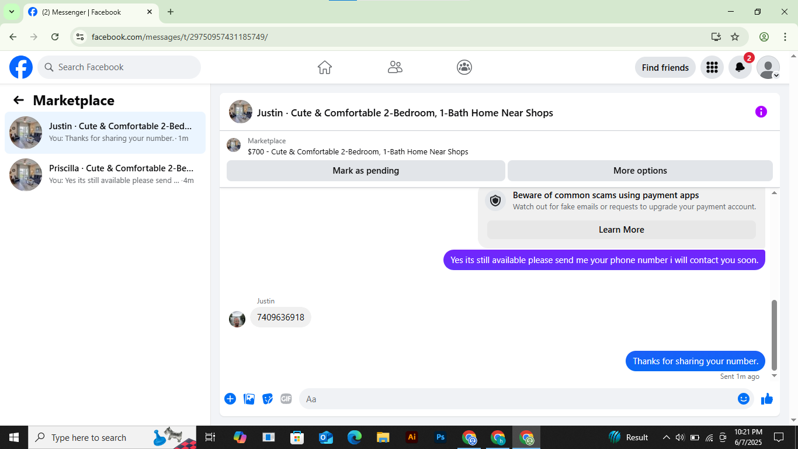Expand the tab search dropdown
The width and height of the screenshot is (798, 449).
(11, 12)
